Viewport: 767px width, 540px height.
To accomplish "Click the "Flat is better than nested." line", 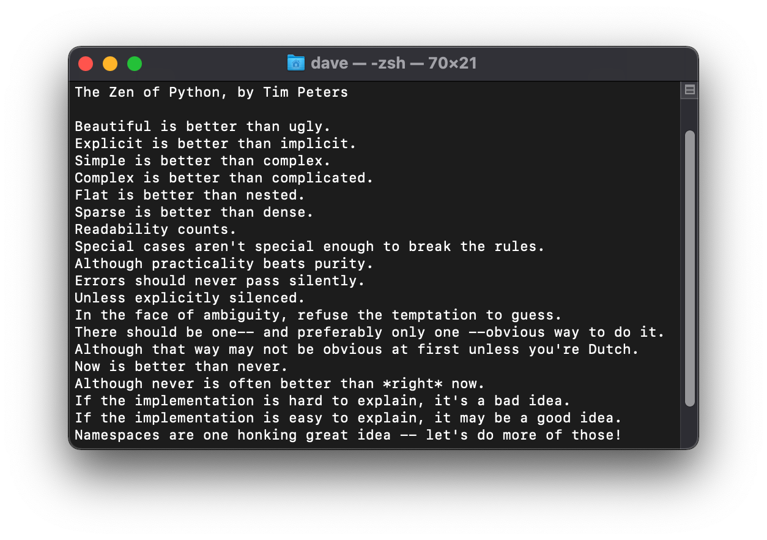I will point(190,195).
